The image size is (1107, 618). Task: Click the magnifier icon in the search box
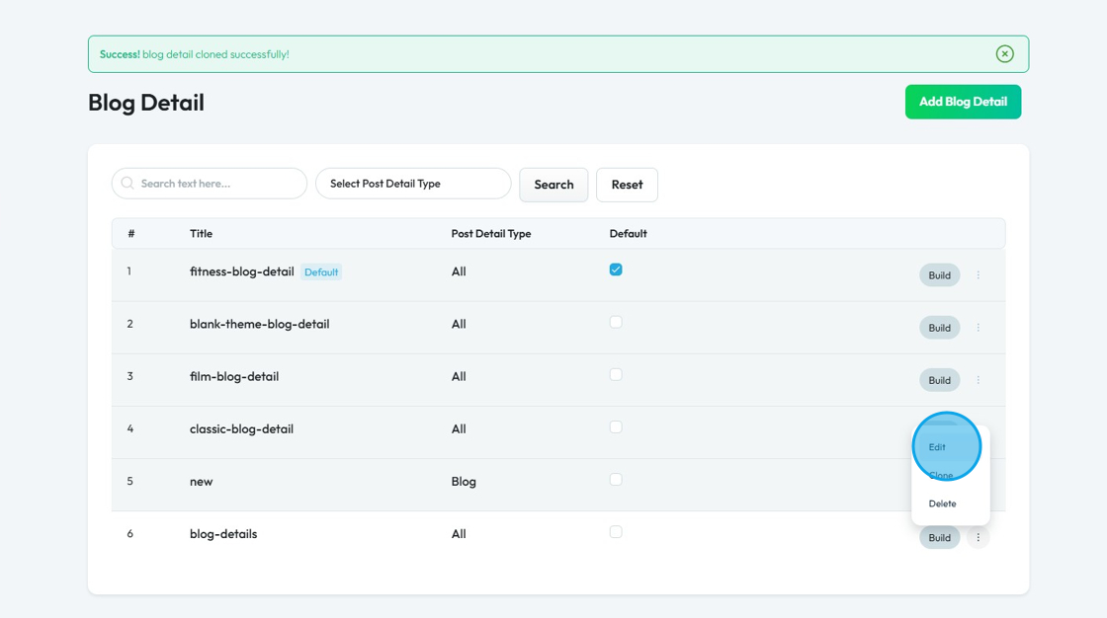tap(128, 184)
